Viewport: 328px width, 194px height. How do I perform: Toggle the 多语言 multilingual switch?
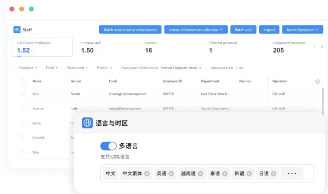pyautogui.click(x=108, y=146)
